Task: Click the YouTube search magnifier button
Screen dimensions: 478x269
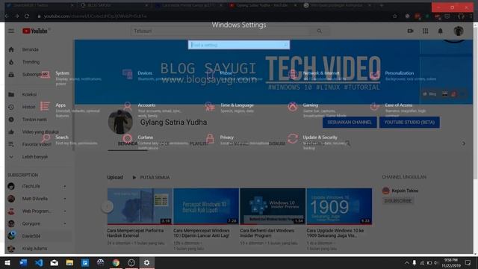Action: pos(319,31)
